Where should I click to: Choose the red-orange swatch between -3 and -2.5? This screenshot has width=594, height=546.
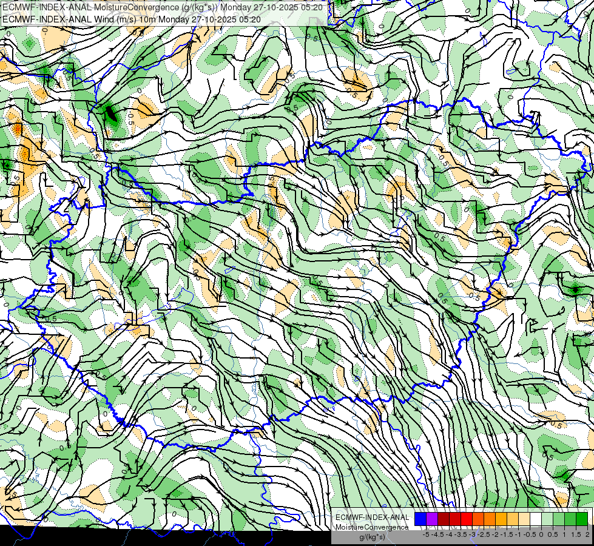(x=478, y=519)
